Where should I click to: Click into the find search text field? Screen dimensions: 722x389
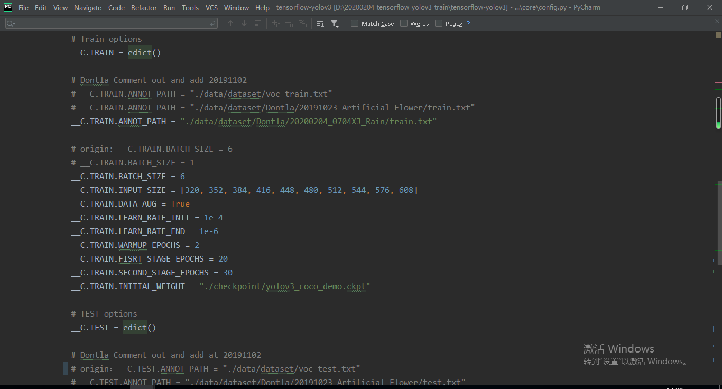[111, 24]
